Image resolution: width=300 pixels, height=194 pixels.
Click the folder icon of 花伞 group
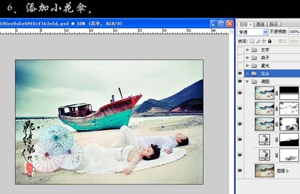(x=254, y=73)
